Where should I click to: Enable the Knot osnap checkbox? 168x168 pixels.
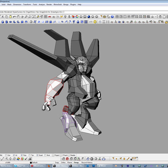(x=45, y=155)
